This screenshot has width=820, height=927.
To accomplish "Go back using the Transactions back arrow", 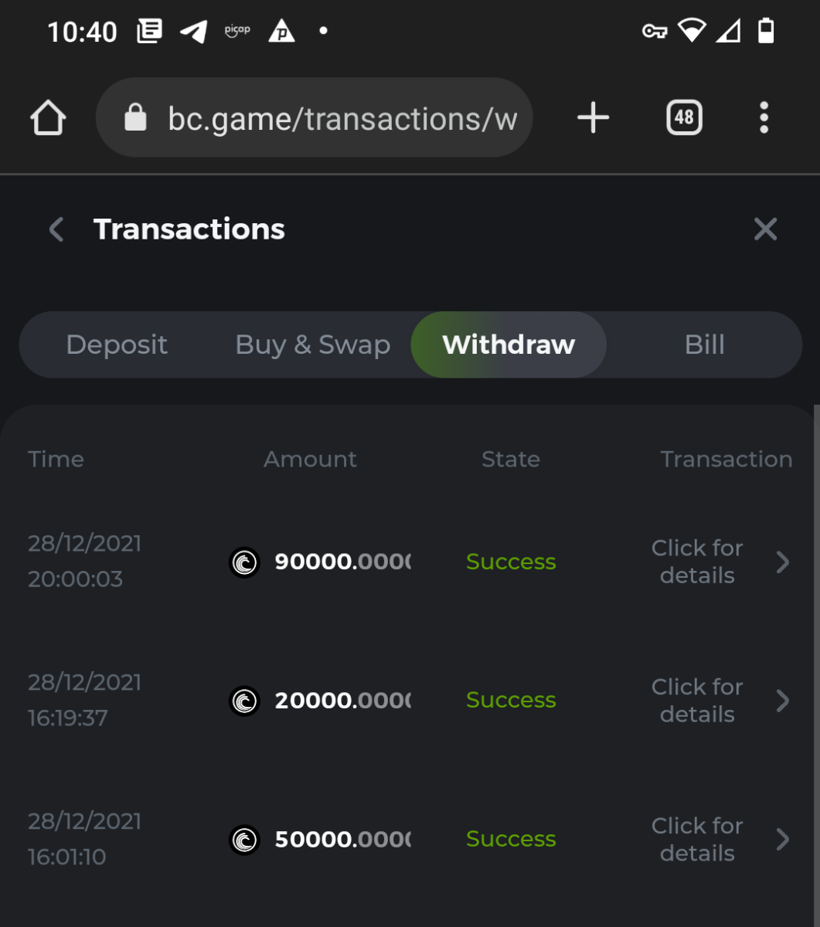I will pyautogui.click(x=56, y=229).
